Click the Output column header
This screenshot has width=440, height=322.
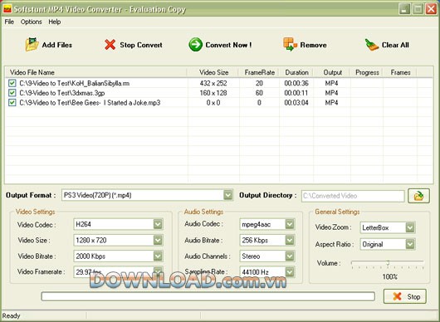click(332, 72)
